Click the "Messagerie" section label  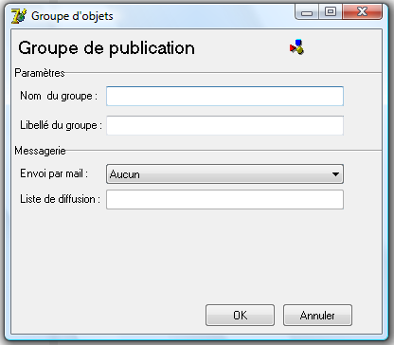click(40, 151)
